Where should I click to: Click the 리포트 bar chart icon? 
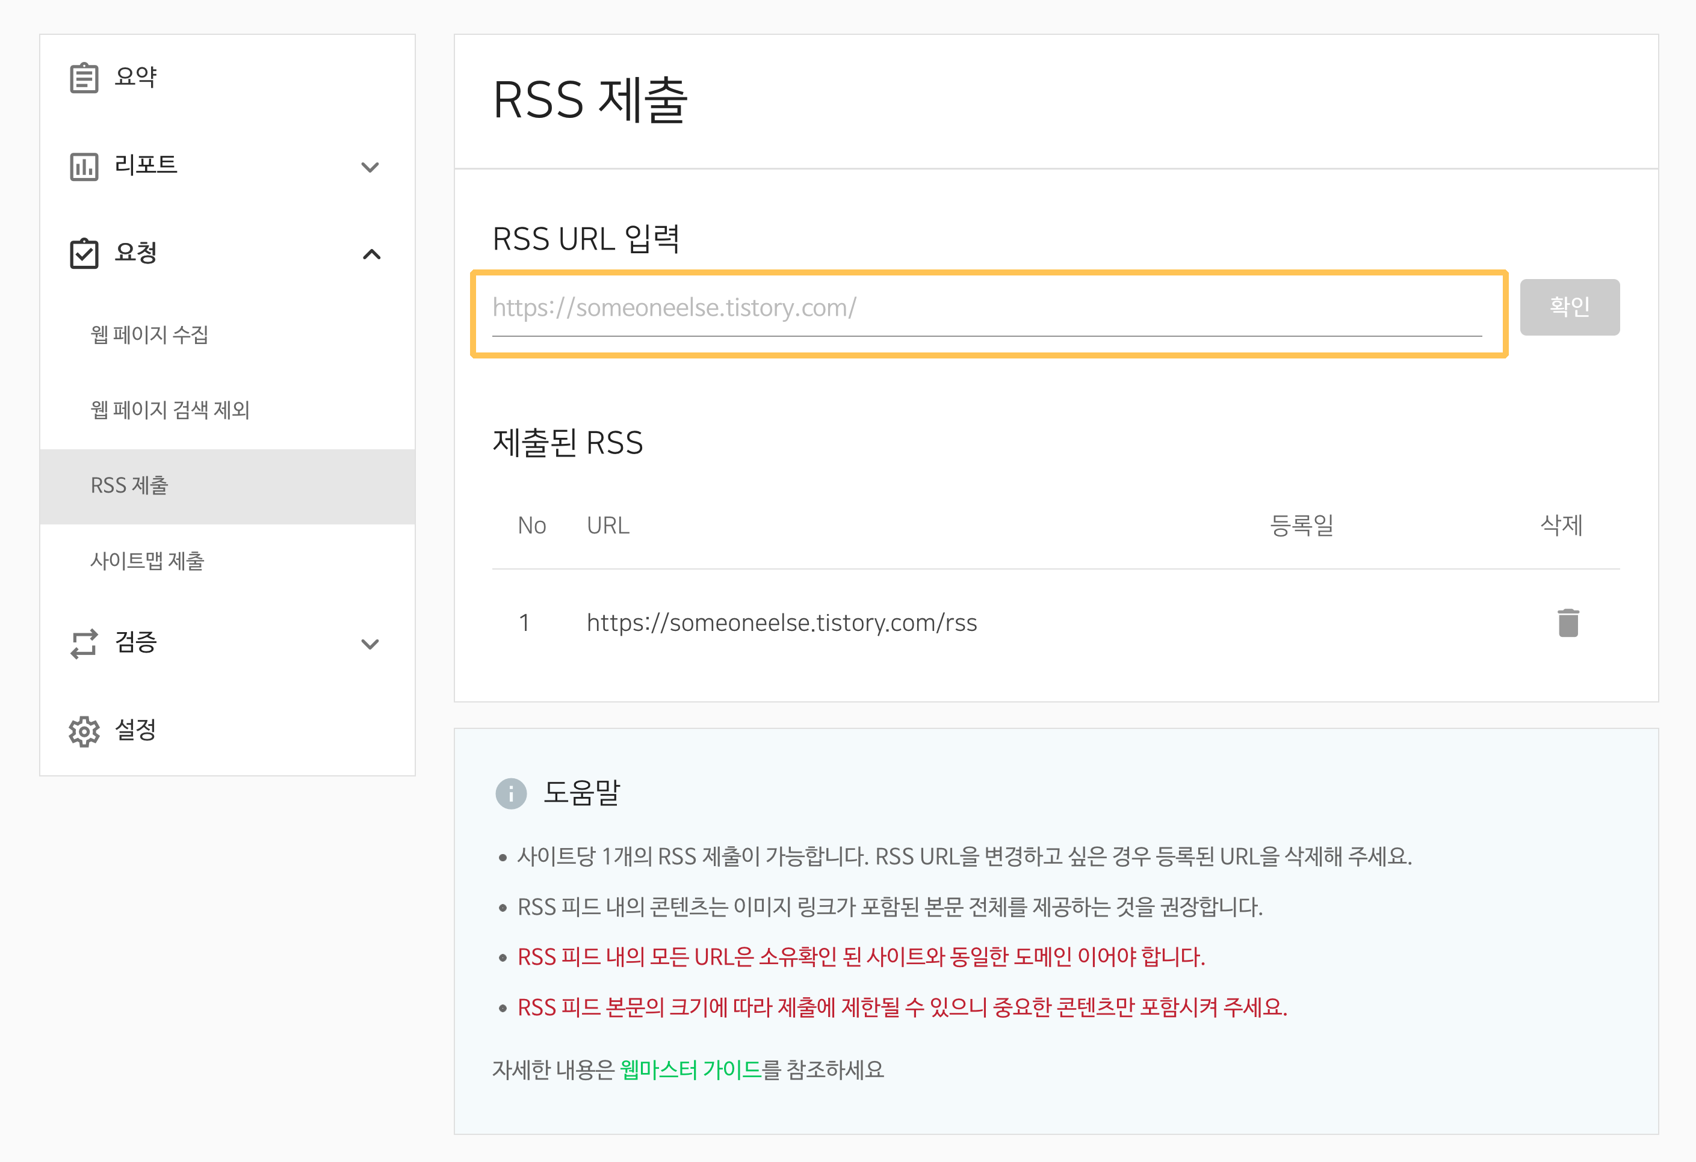click(x=84, y=167)
